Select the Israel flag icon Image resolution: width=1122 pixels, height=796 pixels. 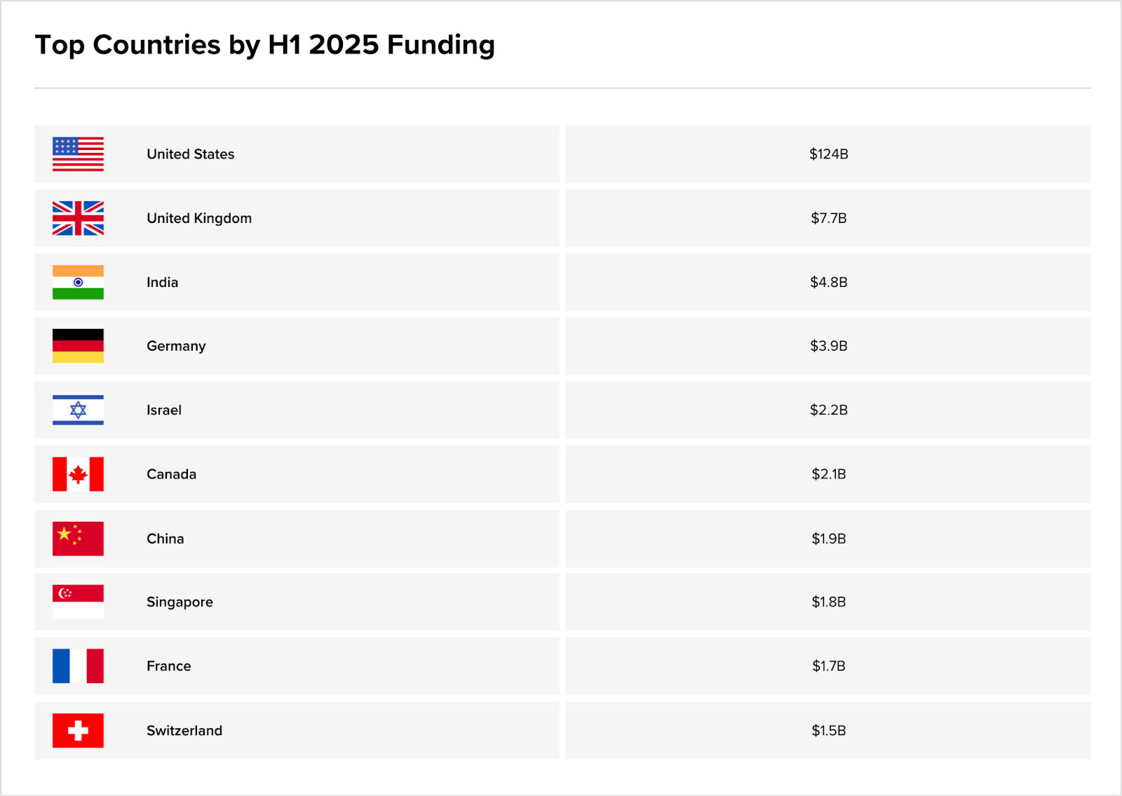(78, 410)
